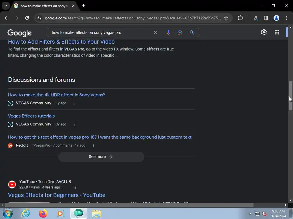Screen dimensions: 293x219
Task: Clear the search box with X
Action: (155, 33)
